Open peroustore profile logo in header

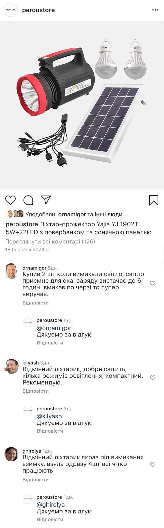tap(11, 10)
